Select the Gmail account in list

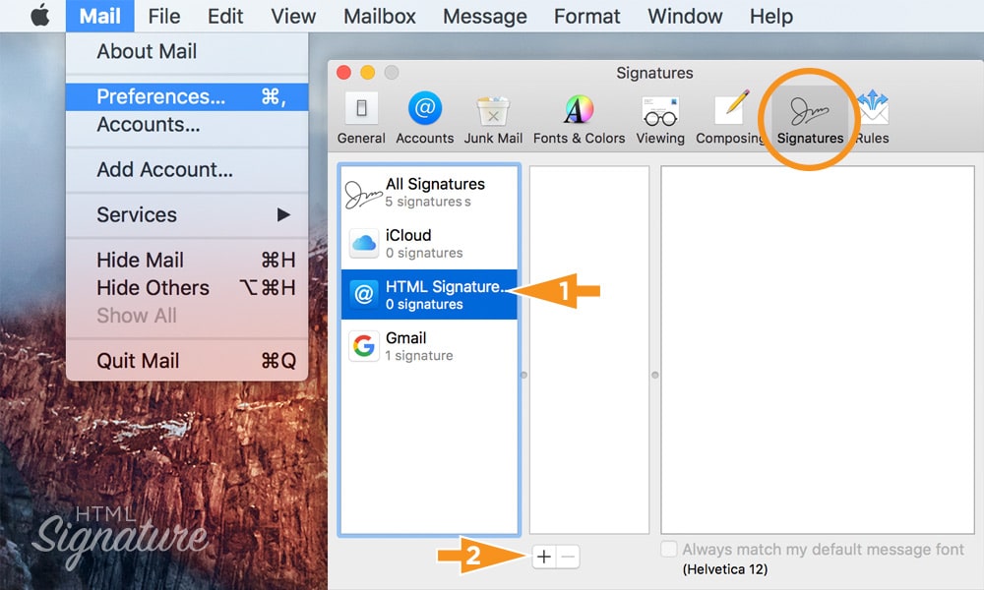coord(428,346)
